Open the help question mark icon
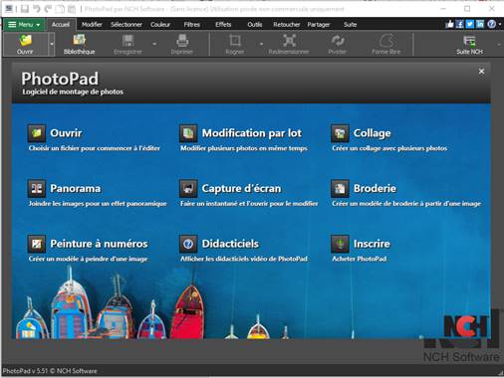Screen dimensions: 504x378 (491, 24)
